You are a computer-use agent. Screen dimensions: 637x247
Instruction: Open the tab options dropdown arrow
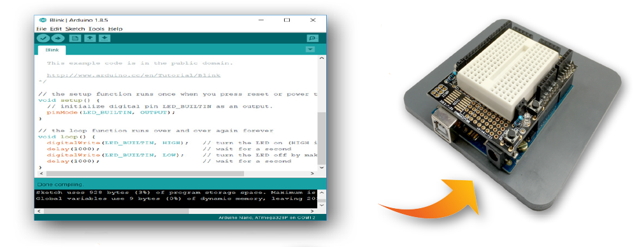[310, 50]
